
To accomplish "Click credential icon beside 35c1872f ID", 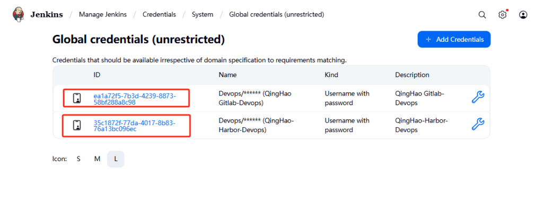I will [x=77, y=125].
